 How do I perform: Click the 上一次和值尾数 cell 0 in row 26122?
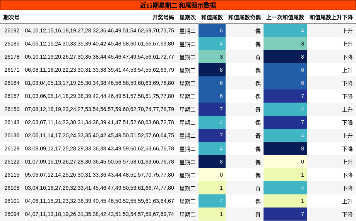[285, 162]
